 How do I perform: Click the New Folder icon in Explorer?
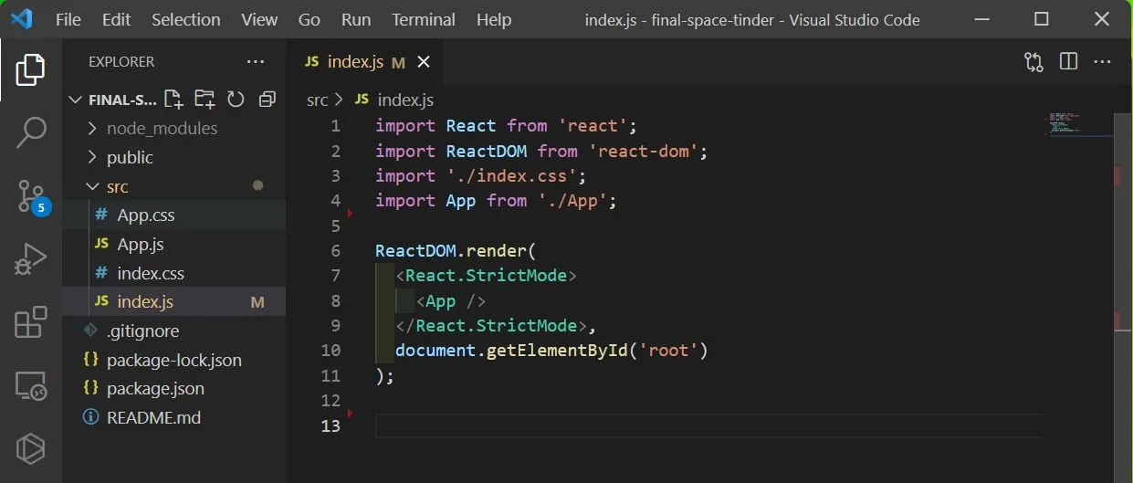click(x=205, y=99)
